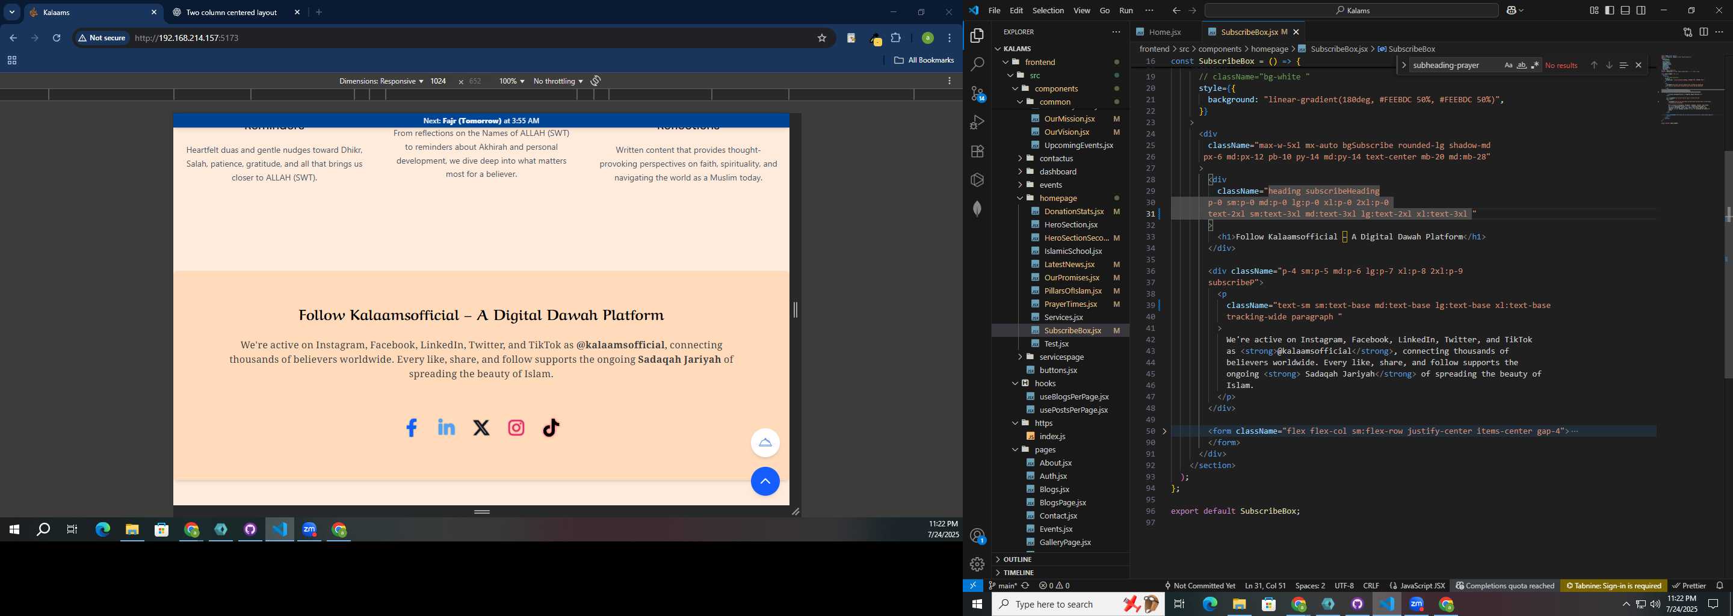Open the Manage gear icon in VS Code
Screen dimensions: 1733x616
tap(977, 564)
